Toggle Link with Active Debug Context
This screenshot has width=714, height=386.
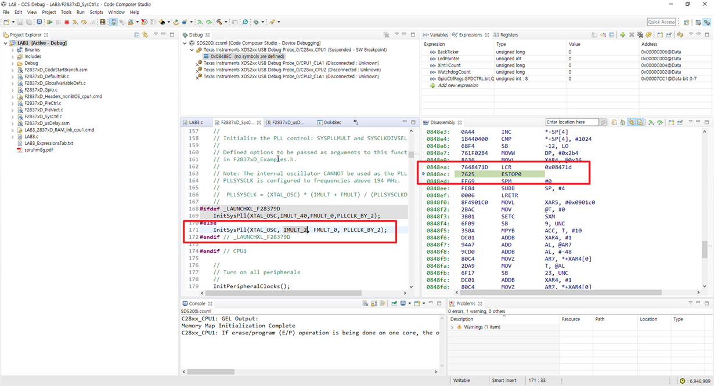pyautogui.click(x=631, y=122)
